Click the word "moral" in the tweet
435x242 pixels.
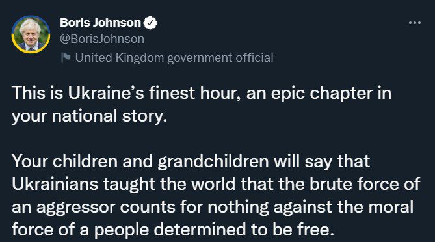click(x=391, y=208)
